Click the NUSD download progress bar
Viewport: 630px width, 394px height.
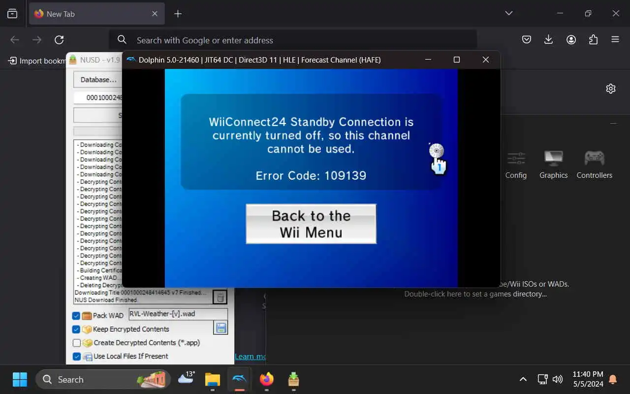(98, 131)
